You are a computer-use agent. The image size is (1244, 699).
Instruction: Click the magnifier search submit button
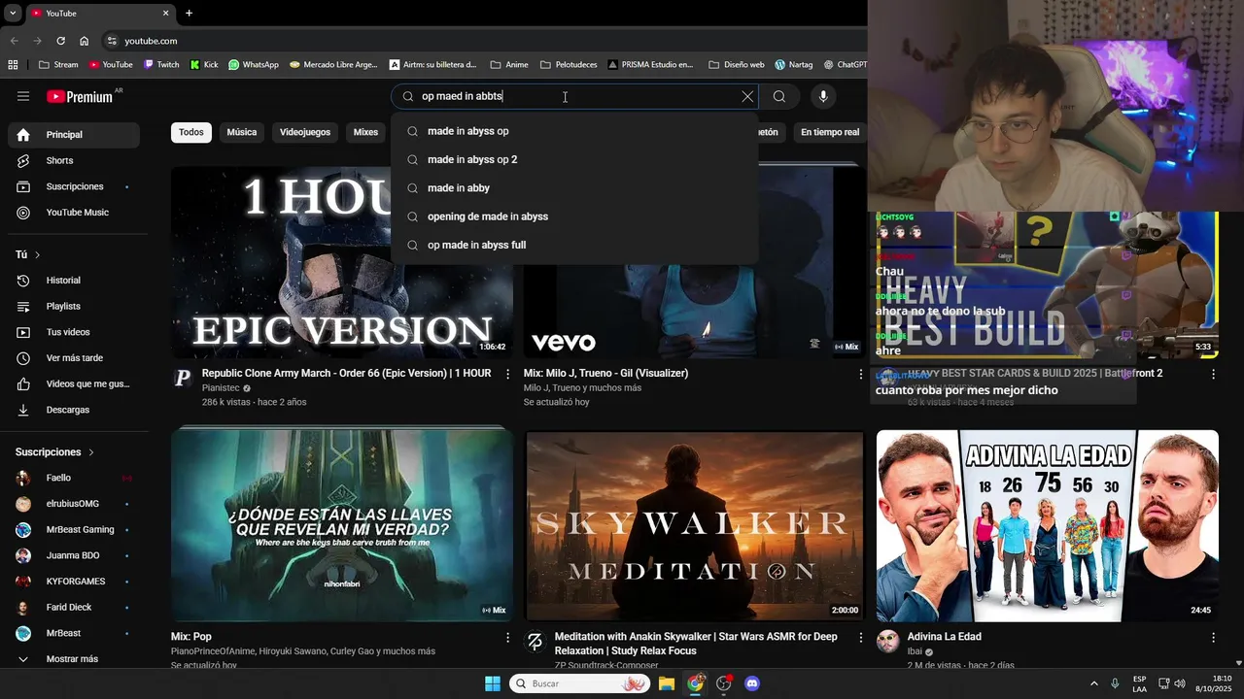(x=779, y=96)
